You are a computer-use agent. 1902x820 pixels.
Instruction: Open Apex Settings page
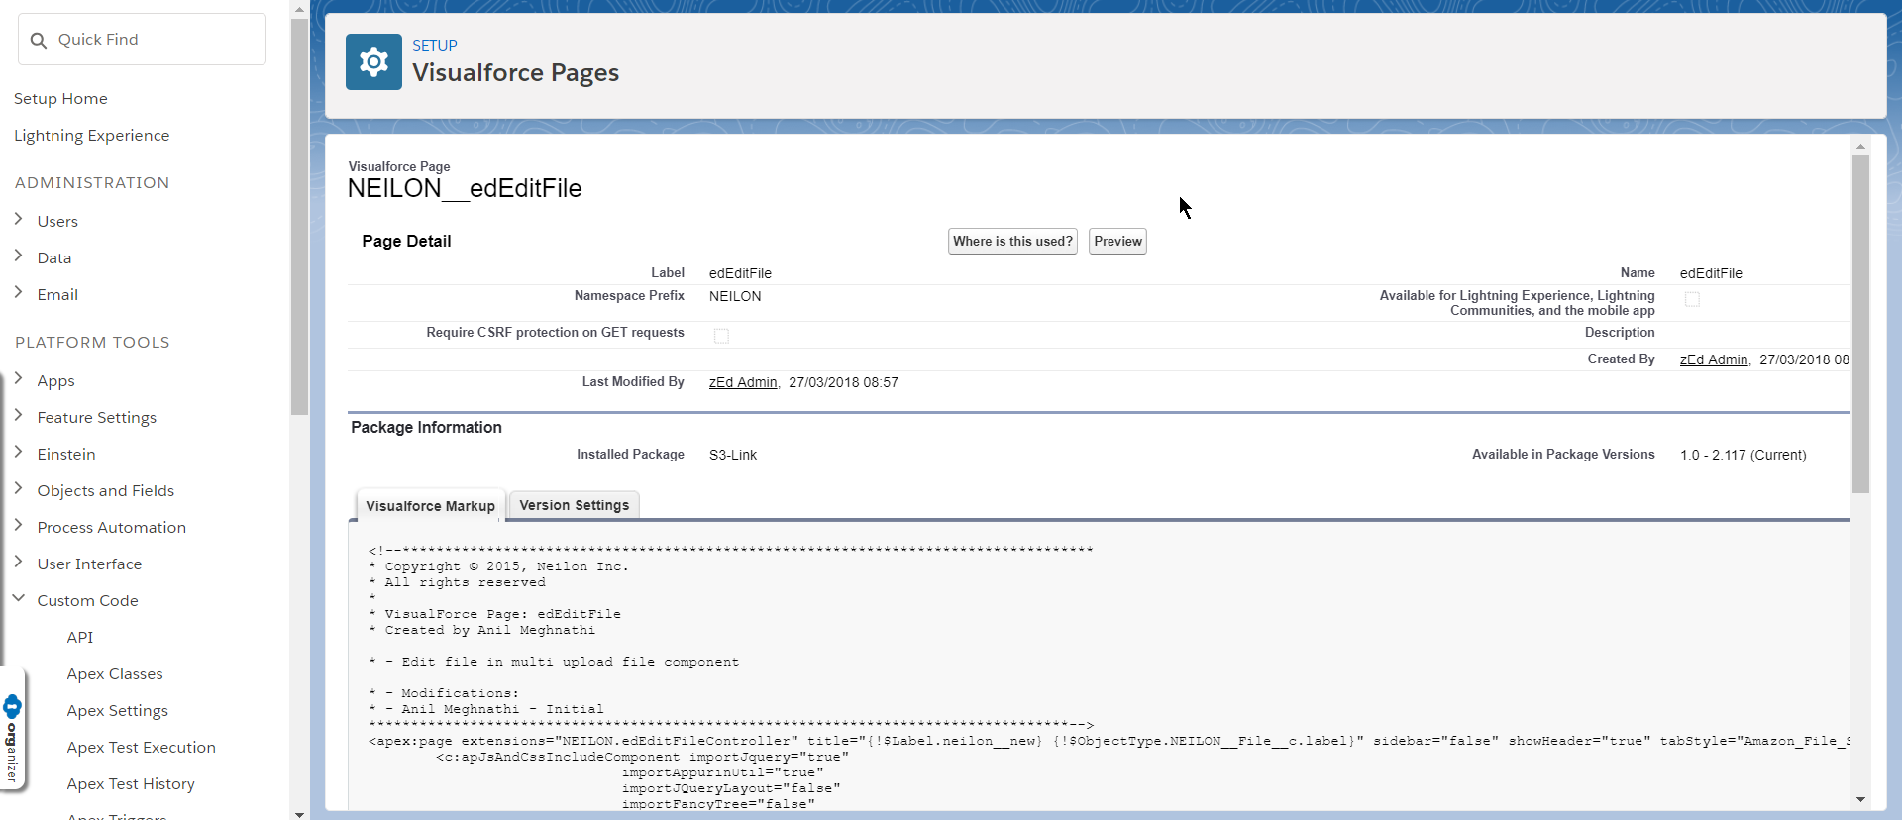tap(118, 710)
